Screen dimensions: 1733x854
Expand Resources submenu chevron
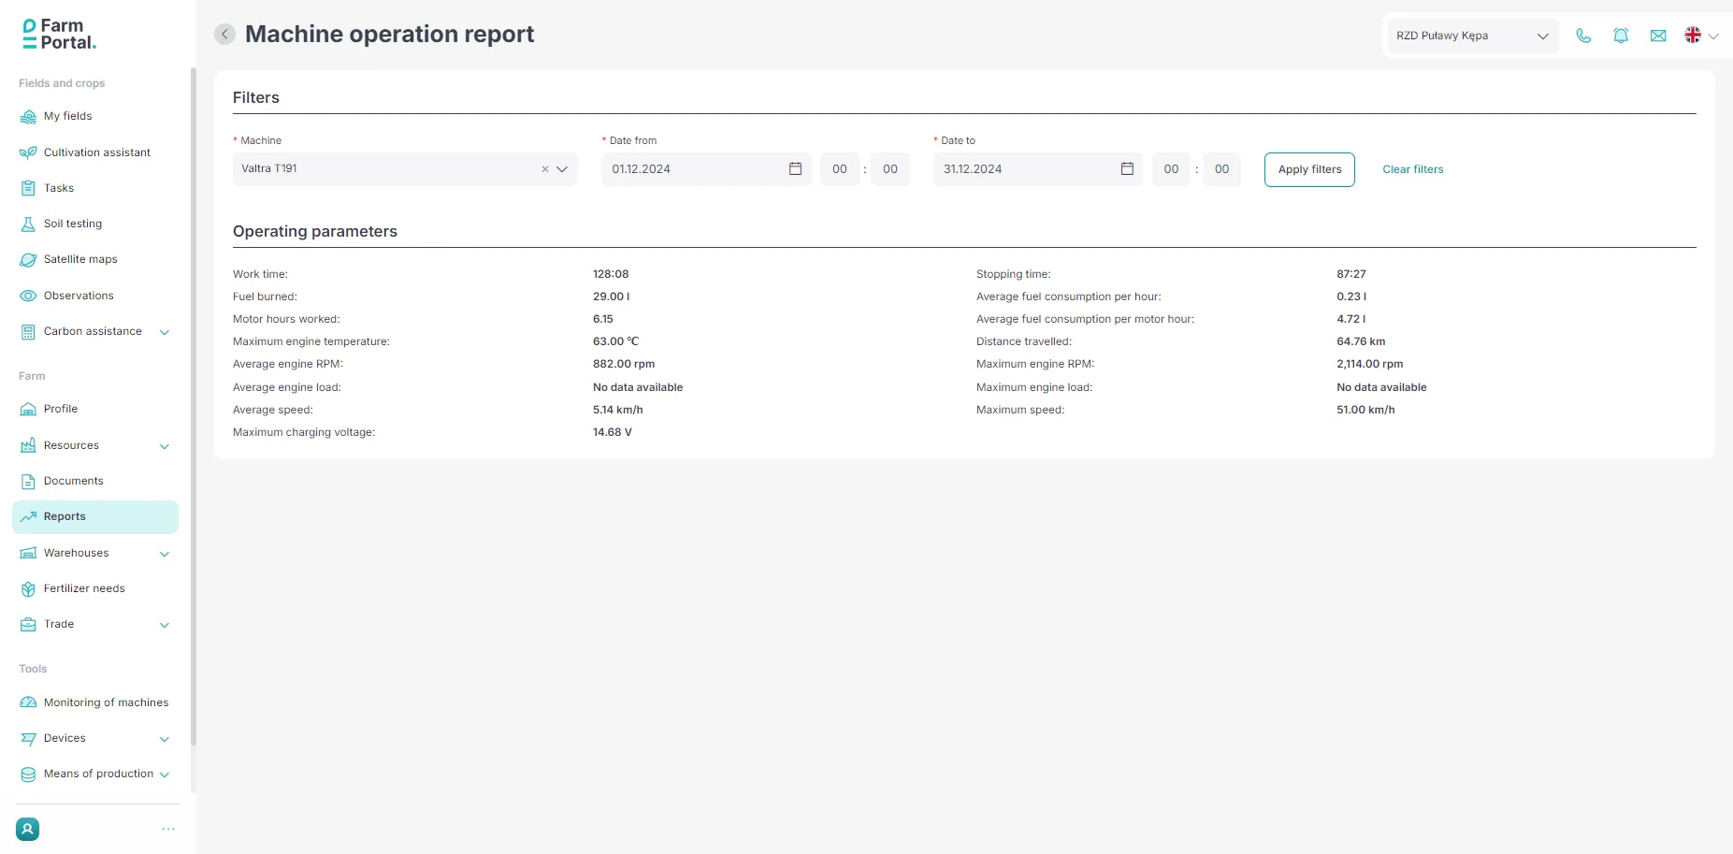(x=165, y=446)
